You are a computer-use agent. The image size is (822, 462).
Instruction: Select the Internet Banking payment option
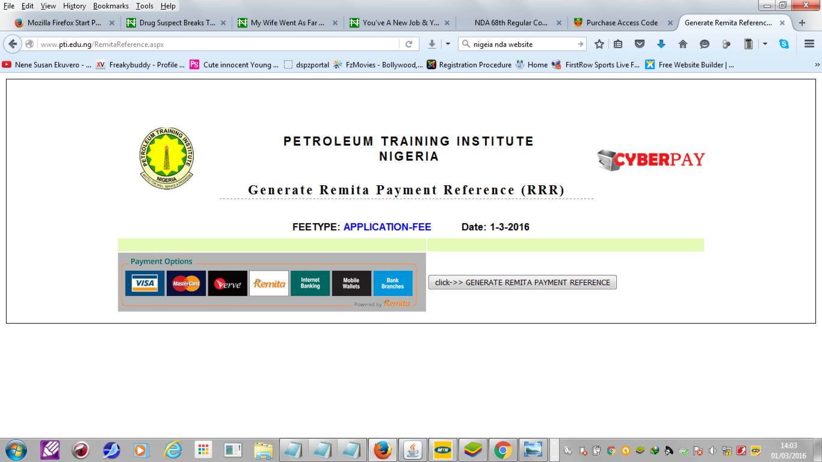click(x=310, y=283)
